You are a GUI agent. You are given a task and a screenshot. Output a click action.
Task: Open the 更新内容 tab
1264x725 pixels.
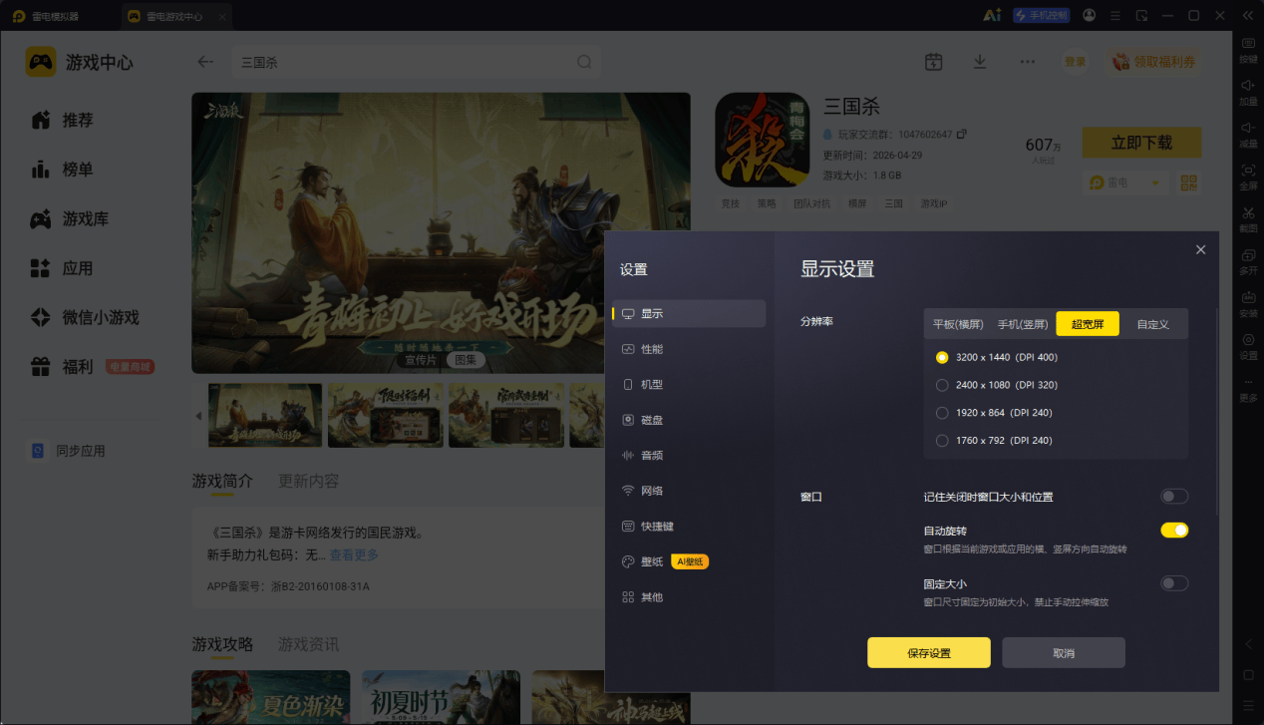[308, 481]
